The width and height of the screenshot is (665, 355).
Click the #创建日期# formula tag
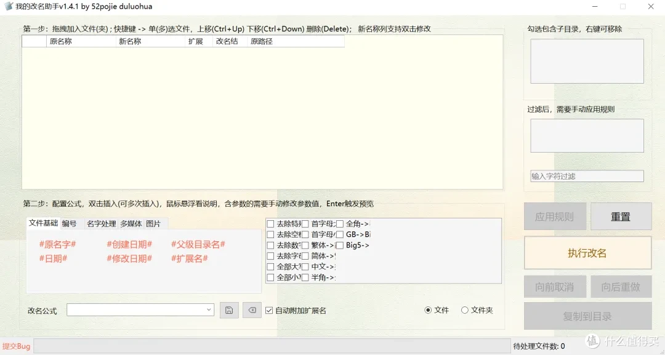(x=129, y=244)
